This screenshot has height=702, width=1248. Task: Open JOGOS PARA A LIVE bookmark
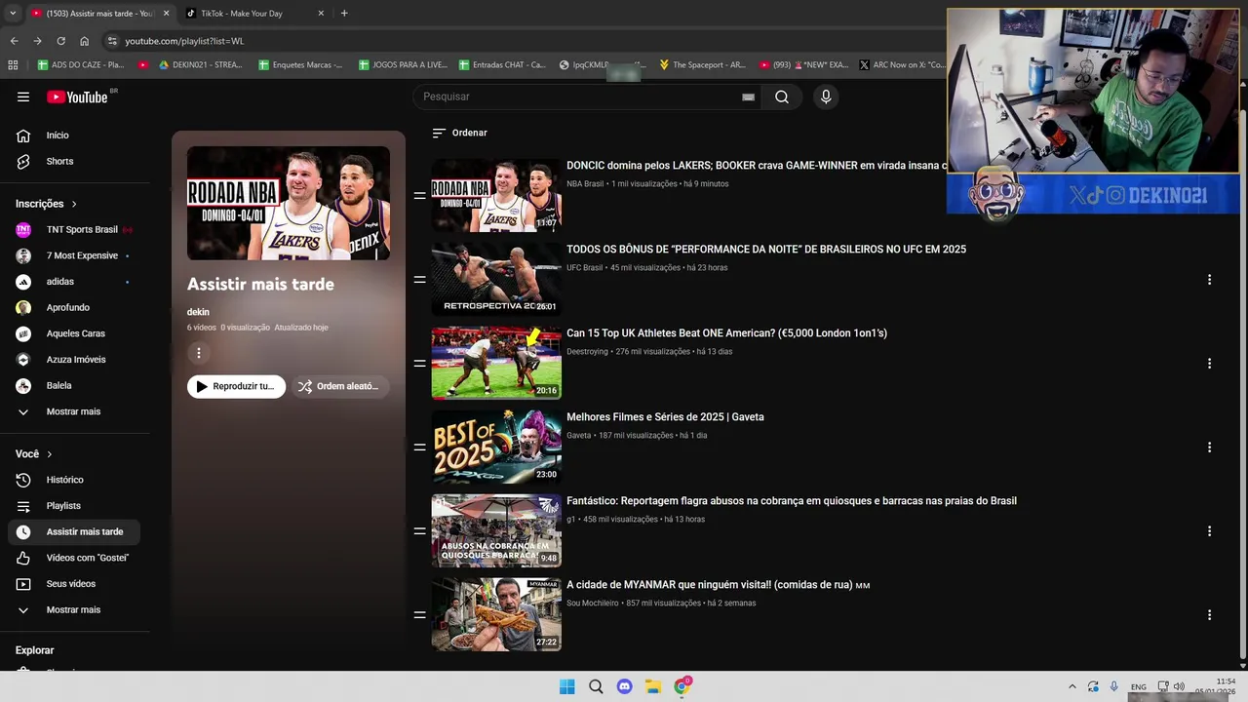tap(403, 65)
